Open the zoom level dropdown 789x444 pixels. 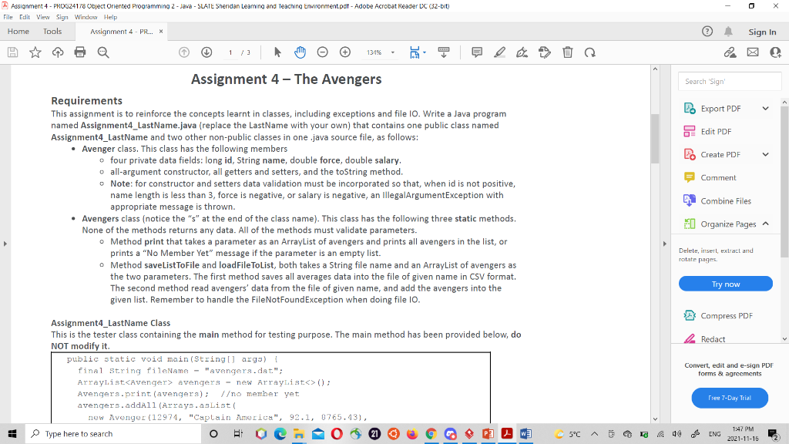pyautogui.click(x=393, y=52)
